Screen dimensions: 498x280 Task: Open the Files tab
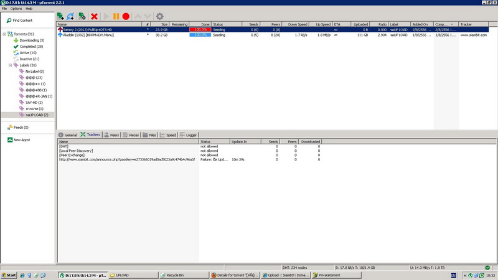pos(149,135)
